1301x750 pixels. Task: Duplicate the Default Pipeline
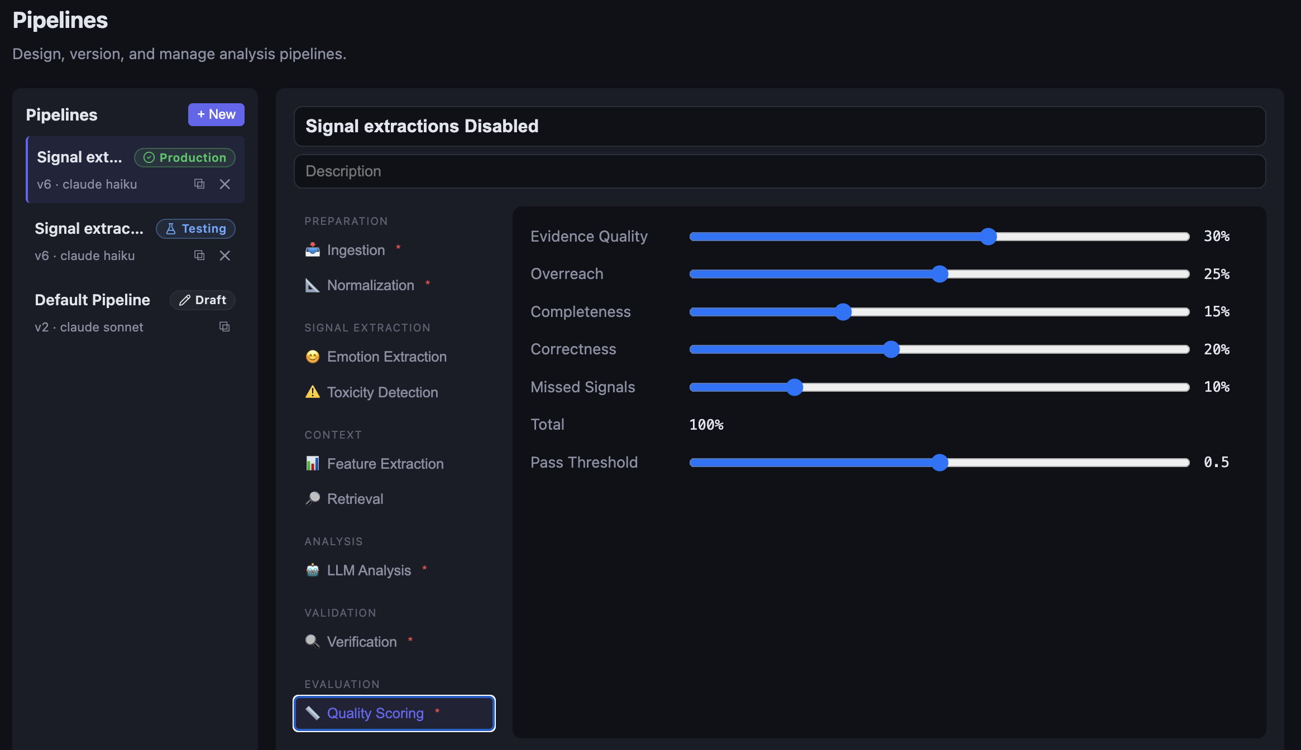(x=224, y=327)
